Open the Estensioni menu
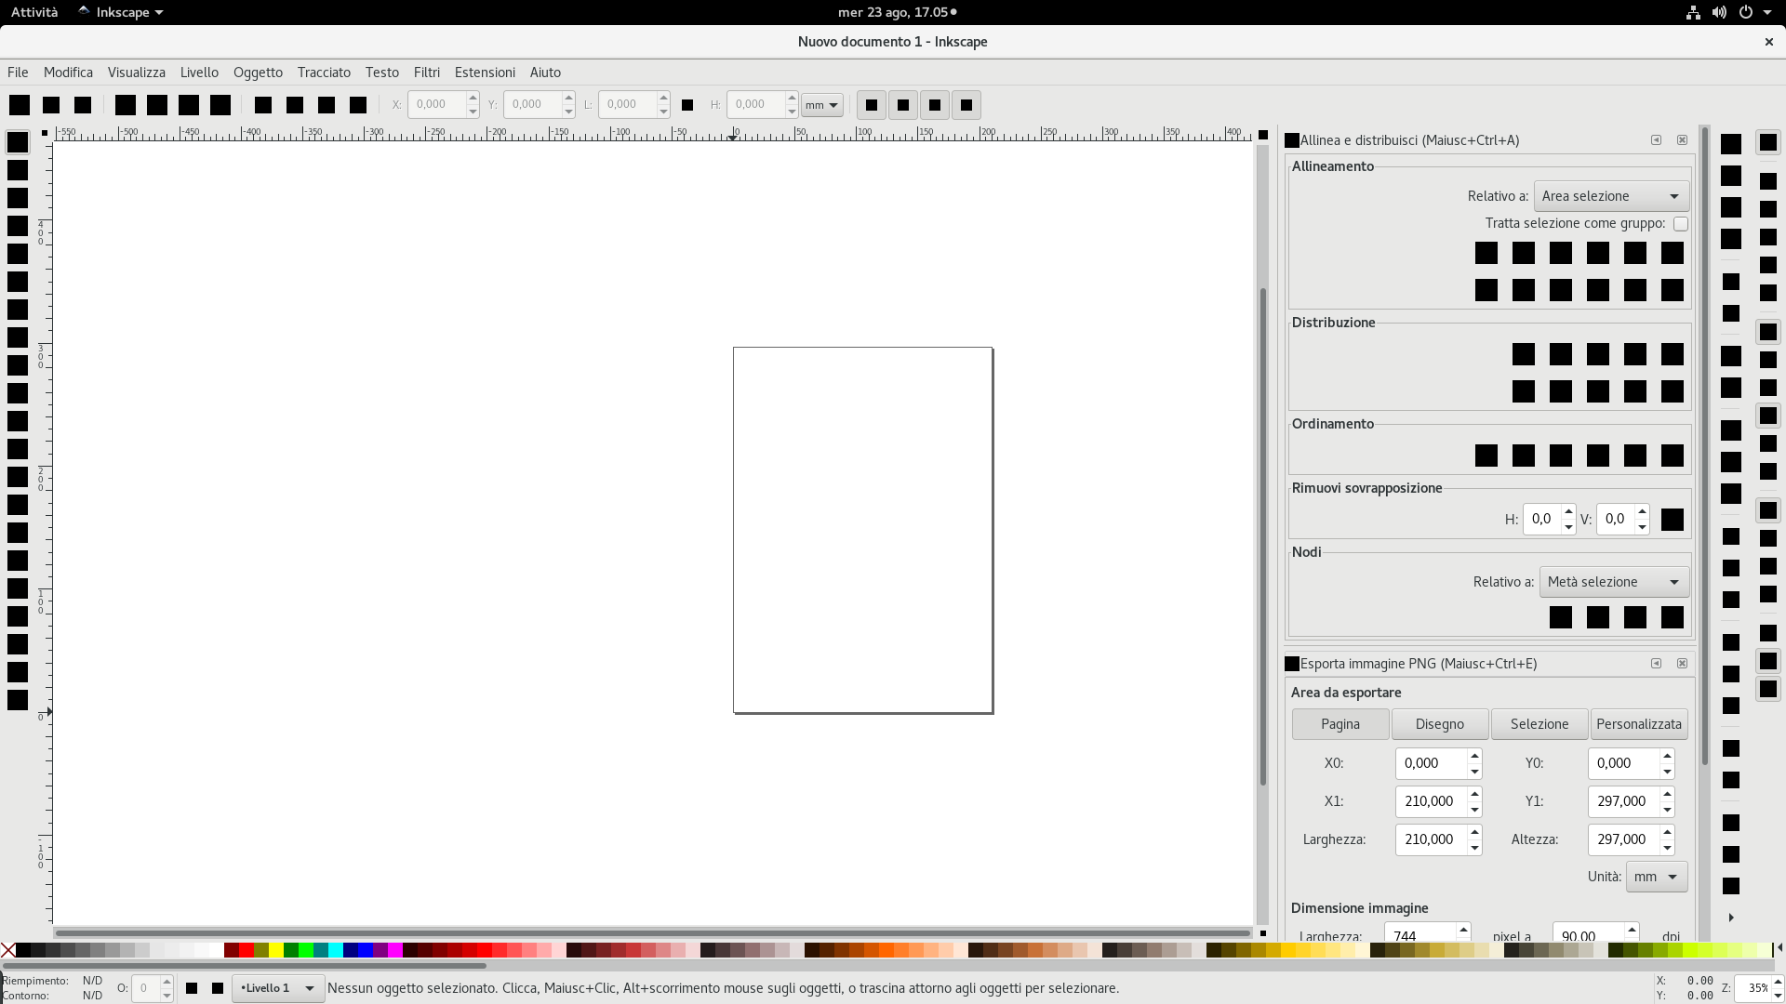This screenshot has width=1786, height=1004. [485, 73]
